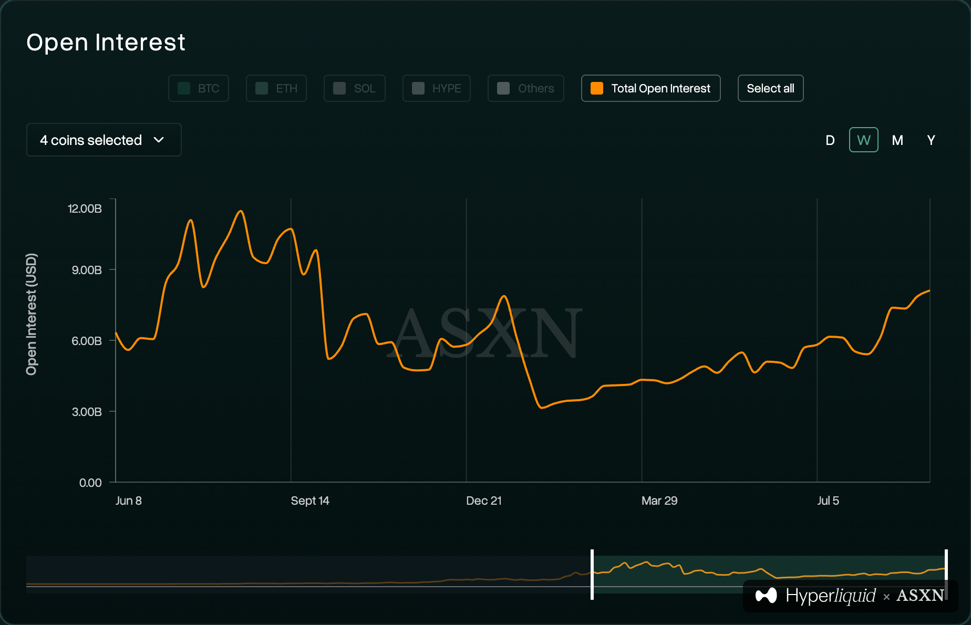Open the 4 coins selected dropdown
This screenshot has height=625, width=971.
[104, 140]
